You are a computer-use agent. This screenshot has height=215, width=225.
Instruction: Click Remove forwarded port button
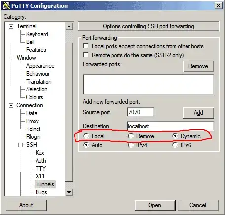click(198, 66)
